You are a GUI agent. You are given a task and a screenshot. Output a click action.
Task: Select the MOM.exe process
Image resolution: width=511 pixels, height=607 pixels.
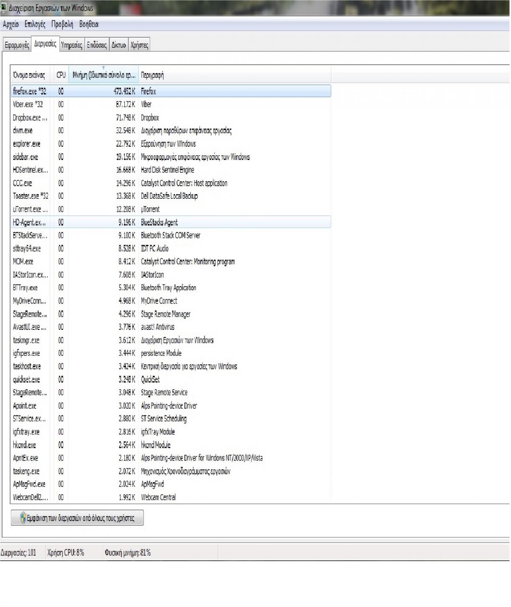(171, 262)
